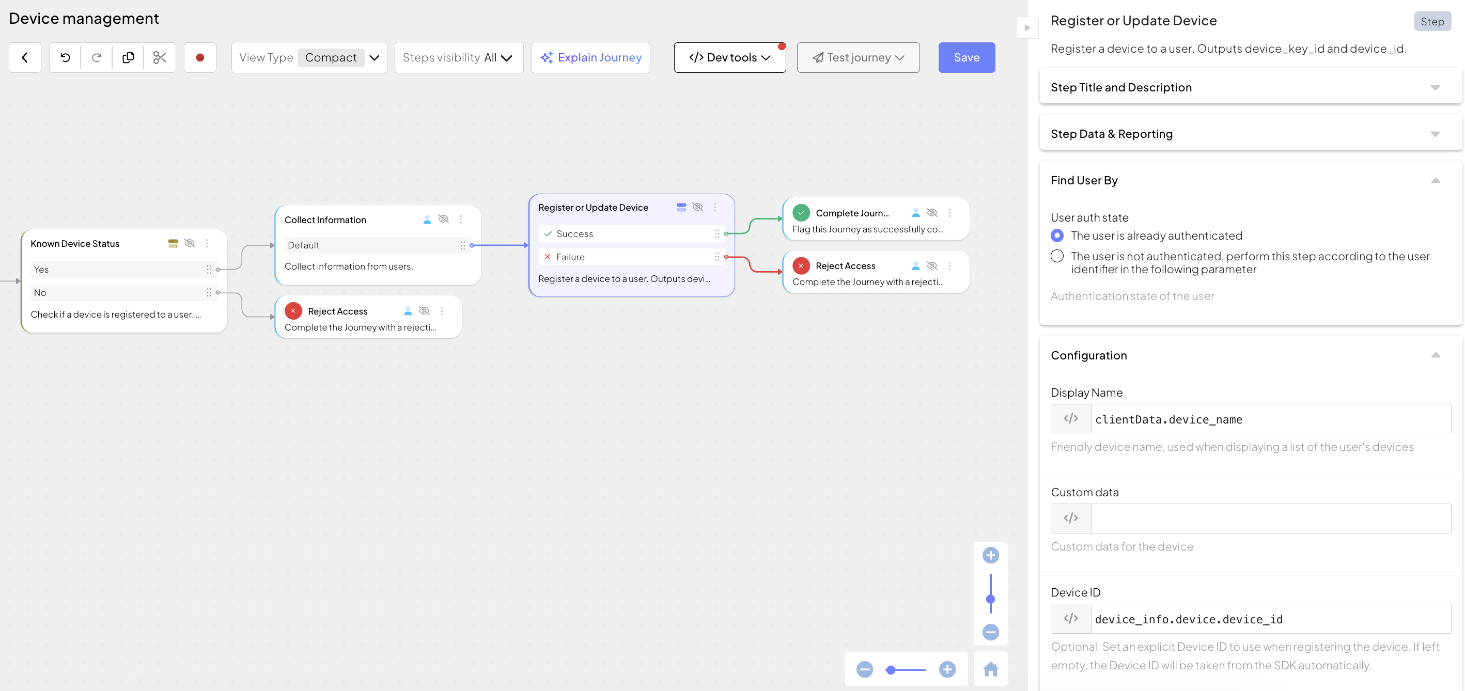The height and width of the screenshot is (691, 1465).
Task: Collapse the Configuration section
Action: 1435,355
